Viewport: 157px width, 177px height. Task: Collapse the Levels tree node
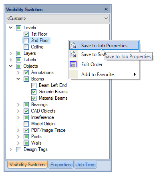click(x=11, y=28)
